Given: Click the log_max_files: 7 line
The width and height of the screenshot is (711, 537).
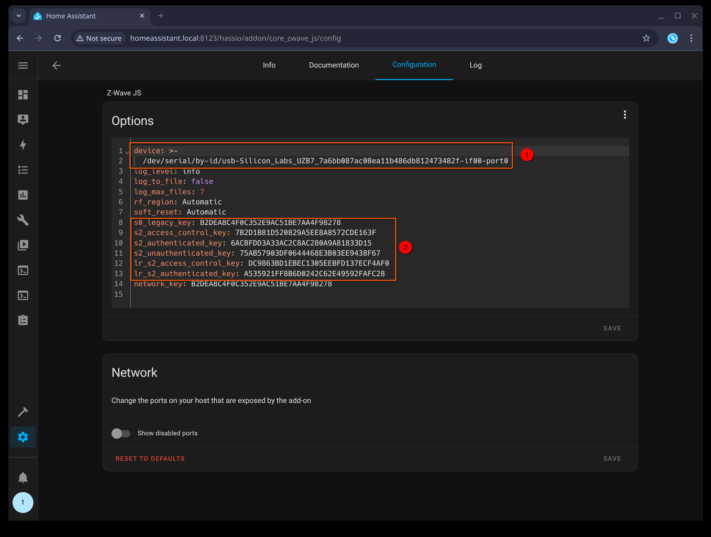Looking at the screenshot, I should 169,192.
